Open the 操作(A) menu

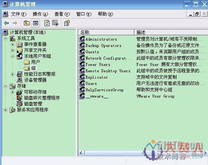pos(40,14)
